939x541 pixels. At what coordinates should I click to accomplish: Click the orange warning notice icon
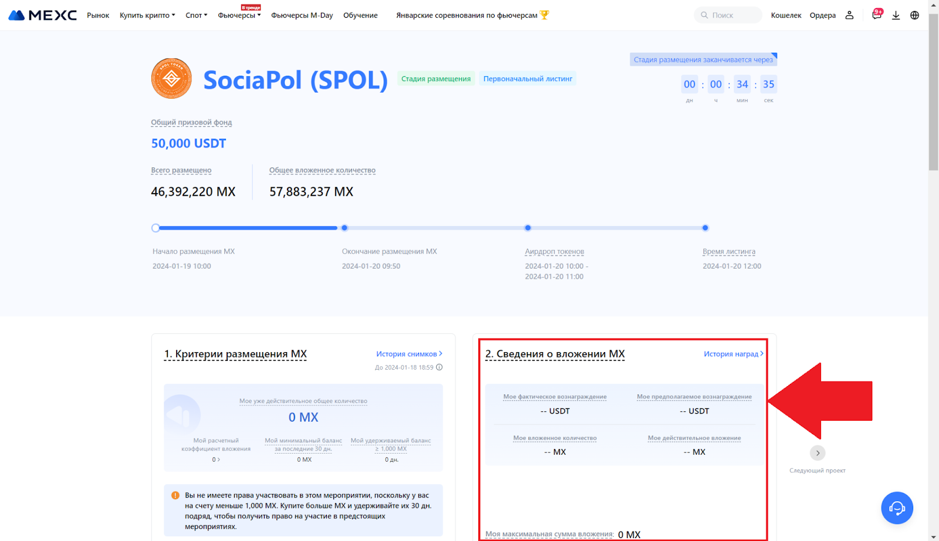(175, 495)
